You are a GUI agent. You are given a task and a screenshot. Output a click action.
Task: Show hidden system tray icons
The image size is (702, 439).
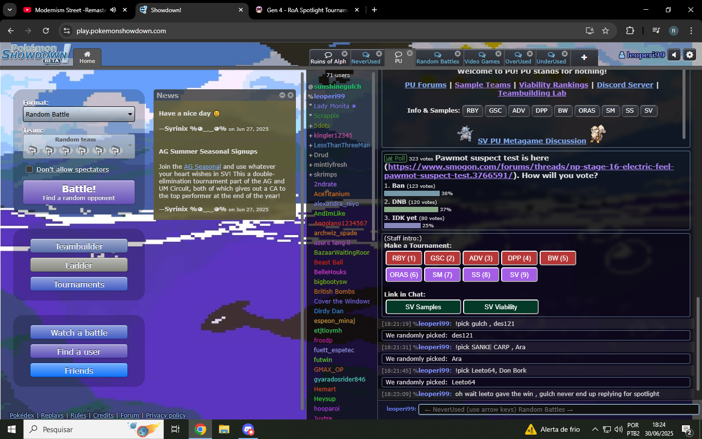pyautogui.click(x=595, y=429)
